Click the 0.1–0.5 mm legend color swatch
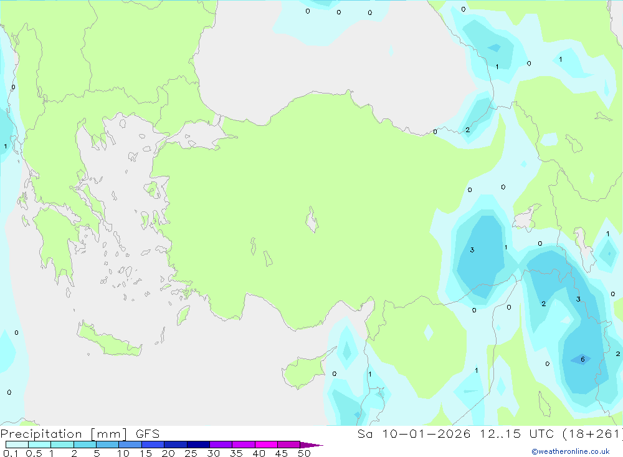 [17, 445]
